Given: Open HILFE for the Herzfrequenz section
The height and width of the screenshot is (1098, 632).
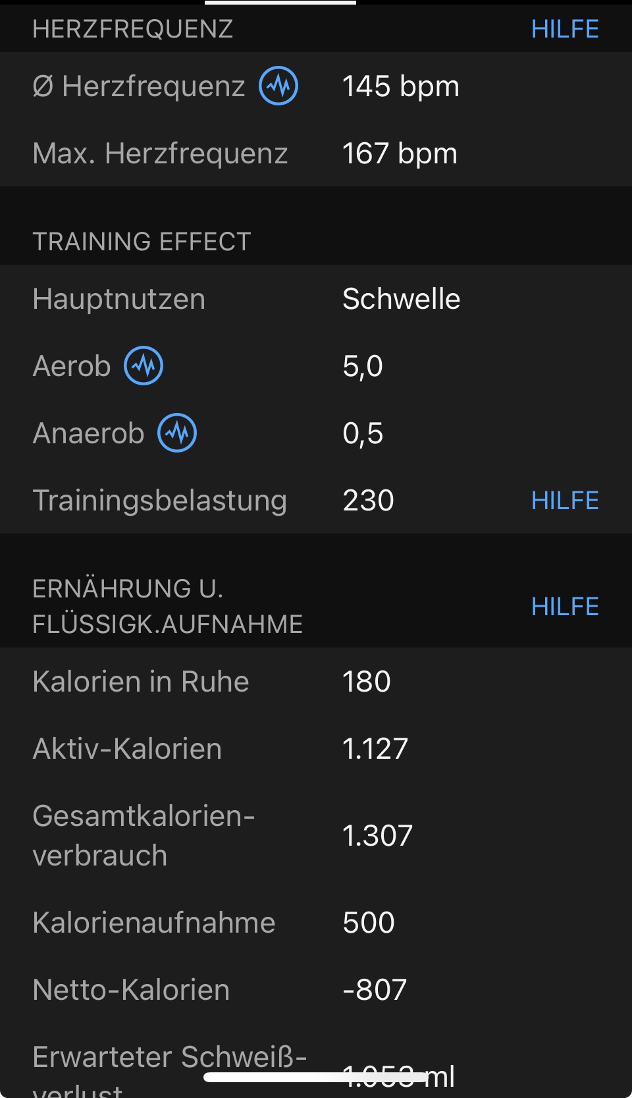Looking at the screenshot, I should tap(565, 29).
